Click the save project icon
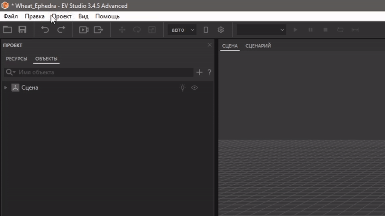The image size is (385, 216). 22,30
